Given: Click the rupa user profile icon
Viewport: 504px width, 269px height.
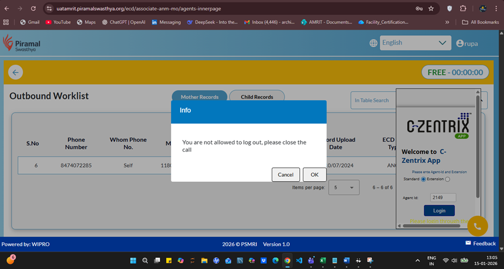Looking at the screenshot, I should pyautogui.click(x=459, y=43).
